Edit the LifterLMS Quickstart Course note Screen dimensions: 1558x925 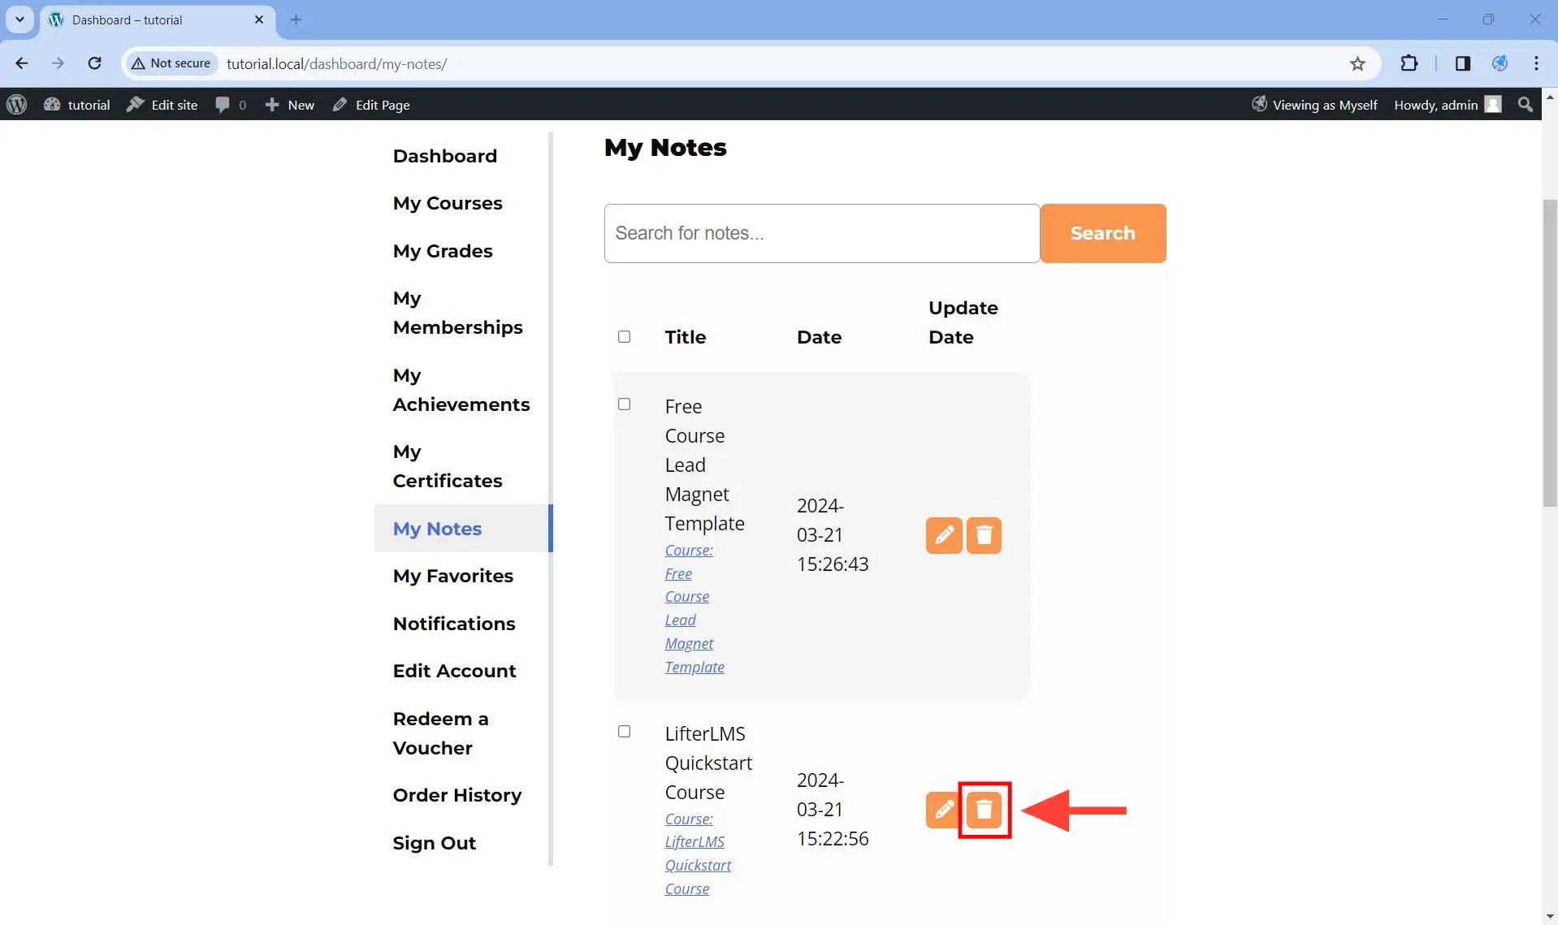942,810
